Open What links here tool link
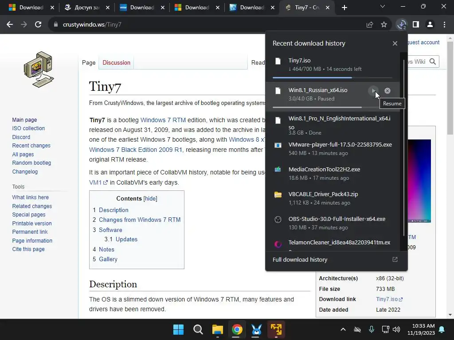Image resolution: width=454 pixels, height=340 pixels. (x=31, y=197)
